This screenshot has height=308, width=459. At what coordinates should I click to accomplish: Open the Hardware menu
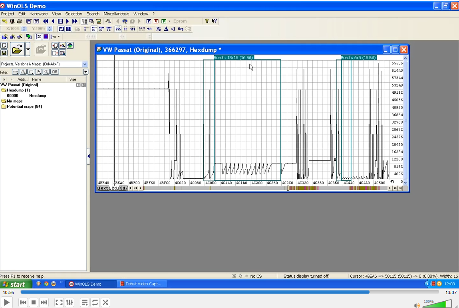click(x=38, y=14)
